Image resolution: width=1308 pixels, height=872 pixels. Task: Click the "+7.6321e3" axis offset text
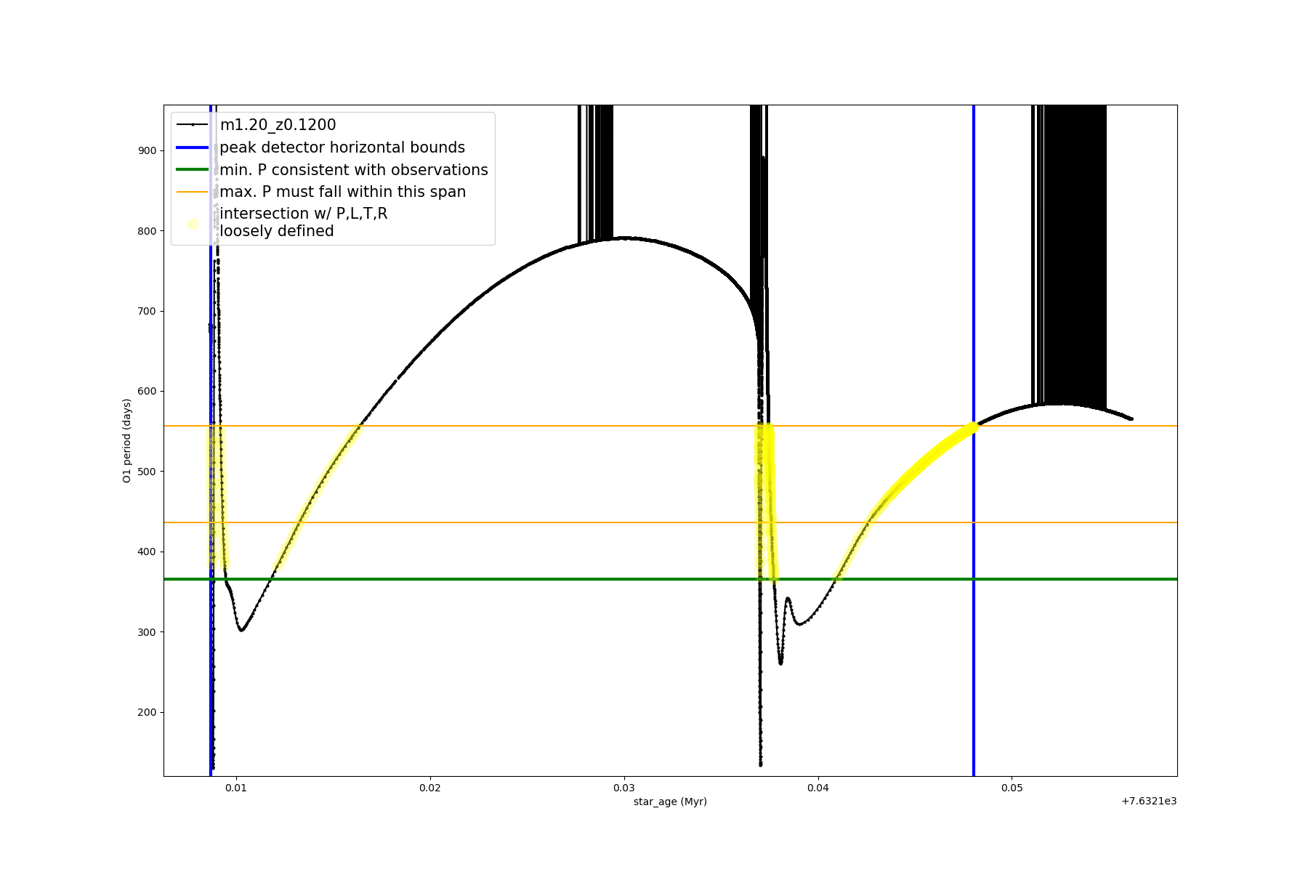pos(1149,802)
